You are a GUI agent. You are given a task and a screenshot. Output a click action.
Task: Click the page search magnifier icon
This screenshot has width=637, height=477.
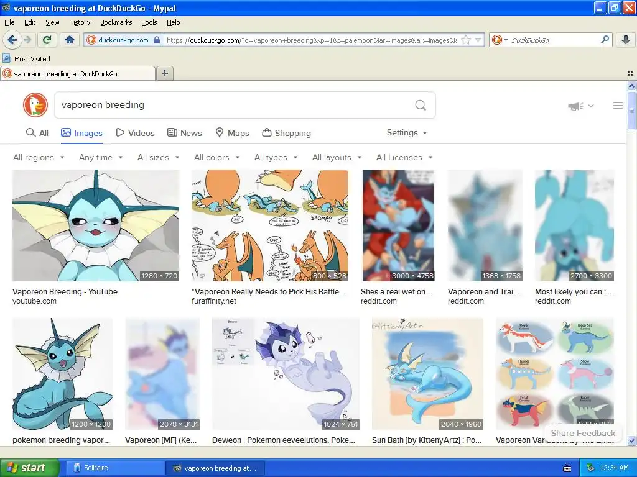(x=421, y=106)
